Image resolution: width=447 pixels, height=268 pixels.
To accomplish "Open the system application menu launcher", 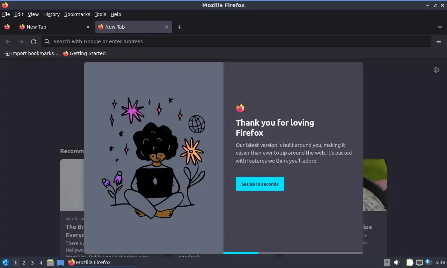I will point(6,262).
